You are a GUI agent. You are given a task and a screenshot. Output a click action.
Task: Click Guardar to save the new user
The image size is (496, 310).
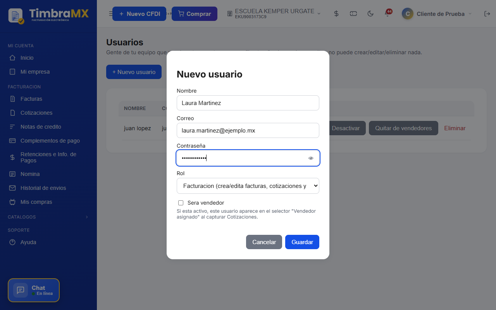coord(302,242)
